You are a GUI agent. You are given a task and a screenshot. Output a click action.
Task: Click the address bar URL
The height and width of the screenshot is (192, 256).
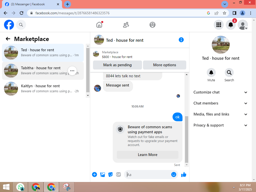[x=72, y=13]
